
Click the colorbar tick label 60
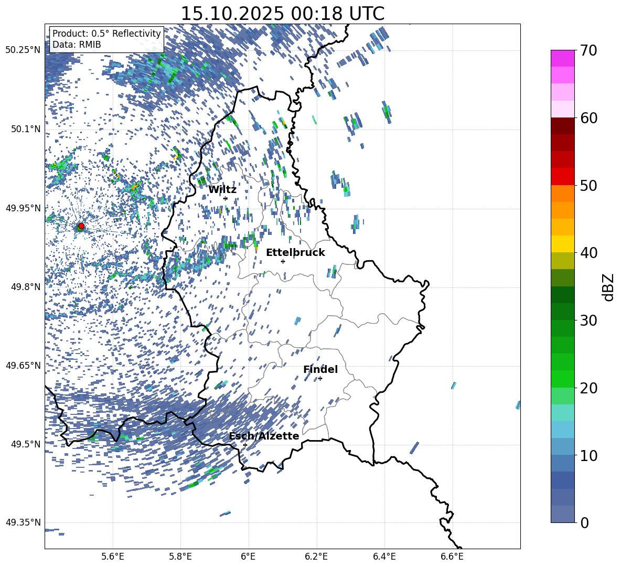(x=588, y=118)
